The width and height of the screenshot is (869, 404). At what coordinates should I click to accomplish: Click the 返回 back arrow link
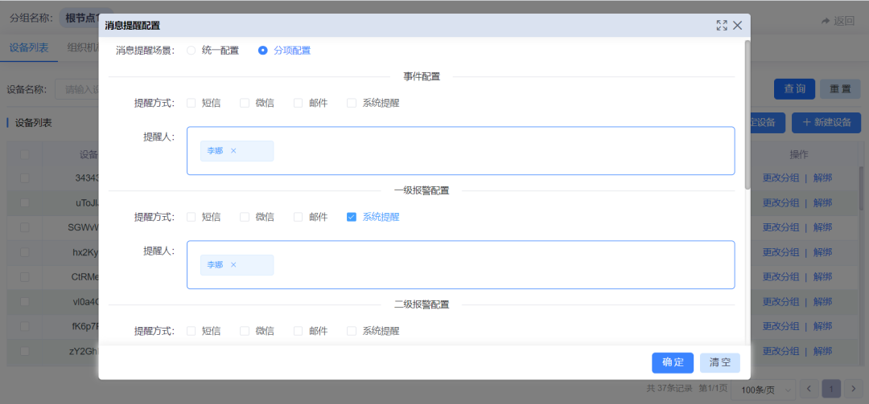[x=838, y=21]
